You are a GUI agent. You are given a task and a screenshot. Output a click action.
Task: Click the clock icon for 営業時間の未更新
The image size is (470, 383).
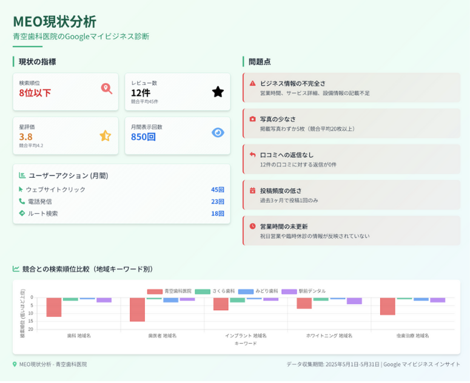(x=253, y=226)
